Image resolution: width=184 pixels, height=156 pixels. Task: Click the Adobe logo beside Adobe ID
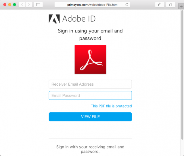click(x=54, y=19)
